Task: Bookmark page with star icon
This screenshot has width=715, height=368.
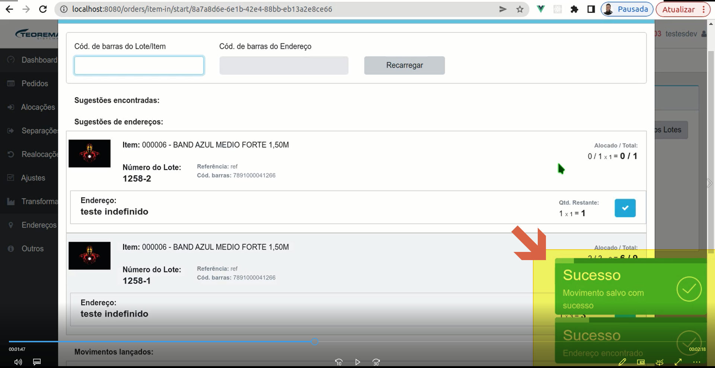Action: [x=520, y=9]
